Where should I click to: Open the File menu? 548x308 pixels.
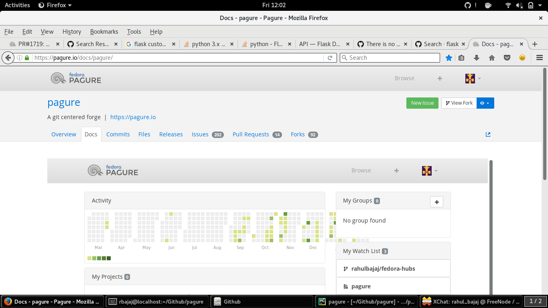9,32
